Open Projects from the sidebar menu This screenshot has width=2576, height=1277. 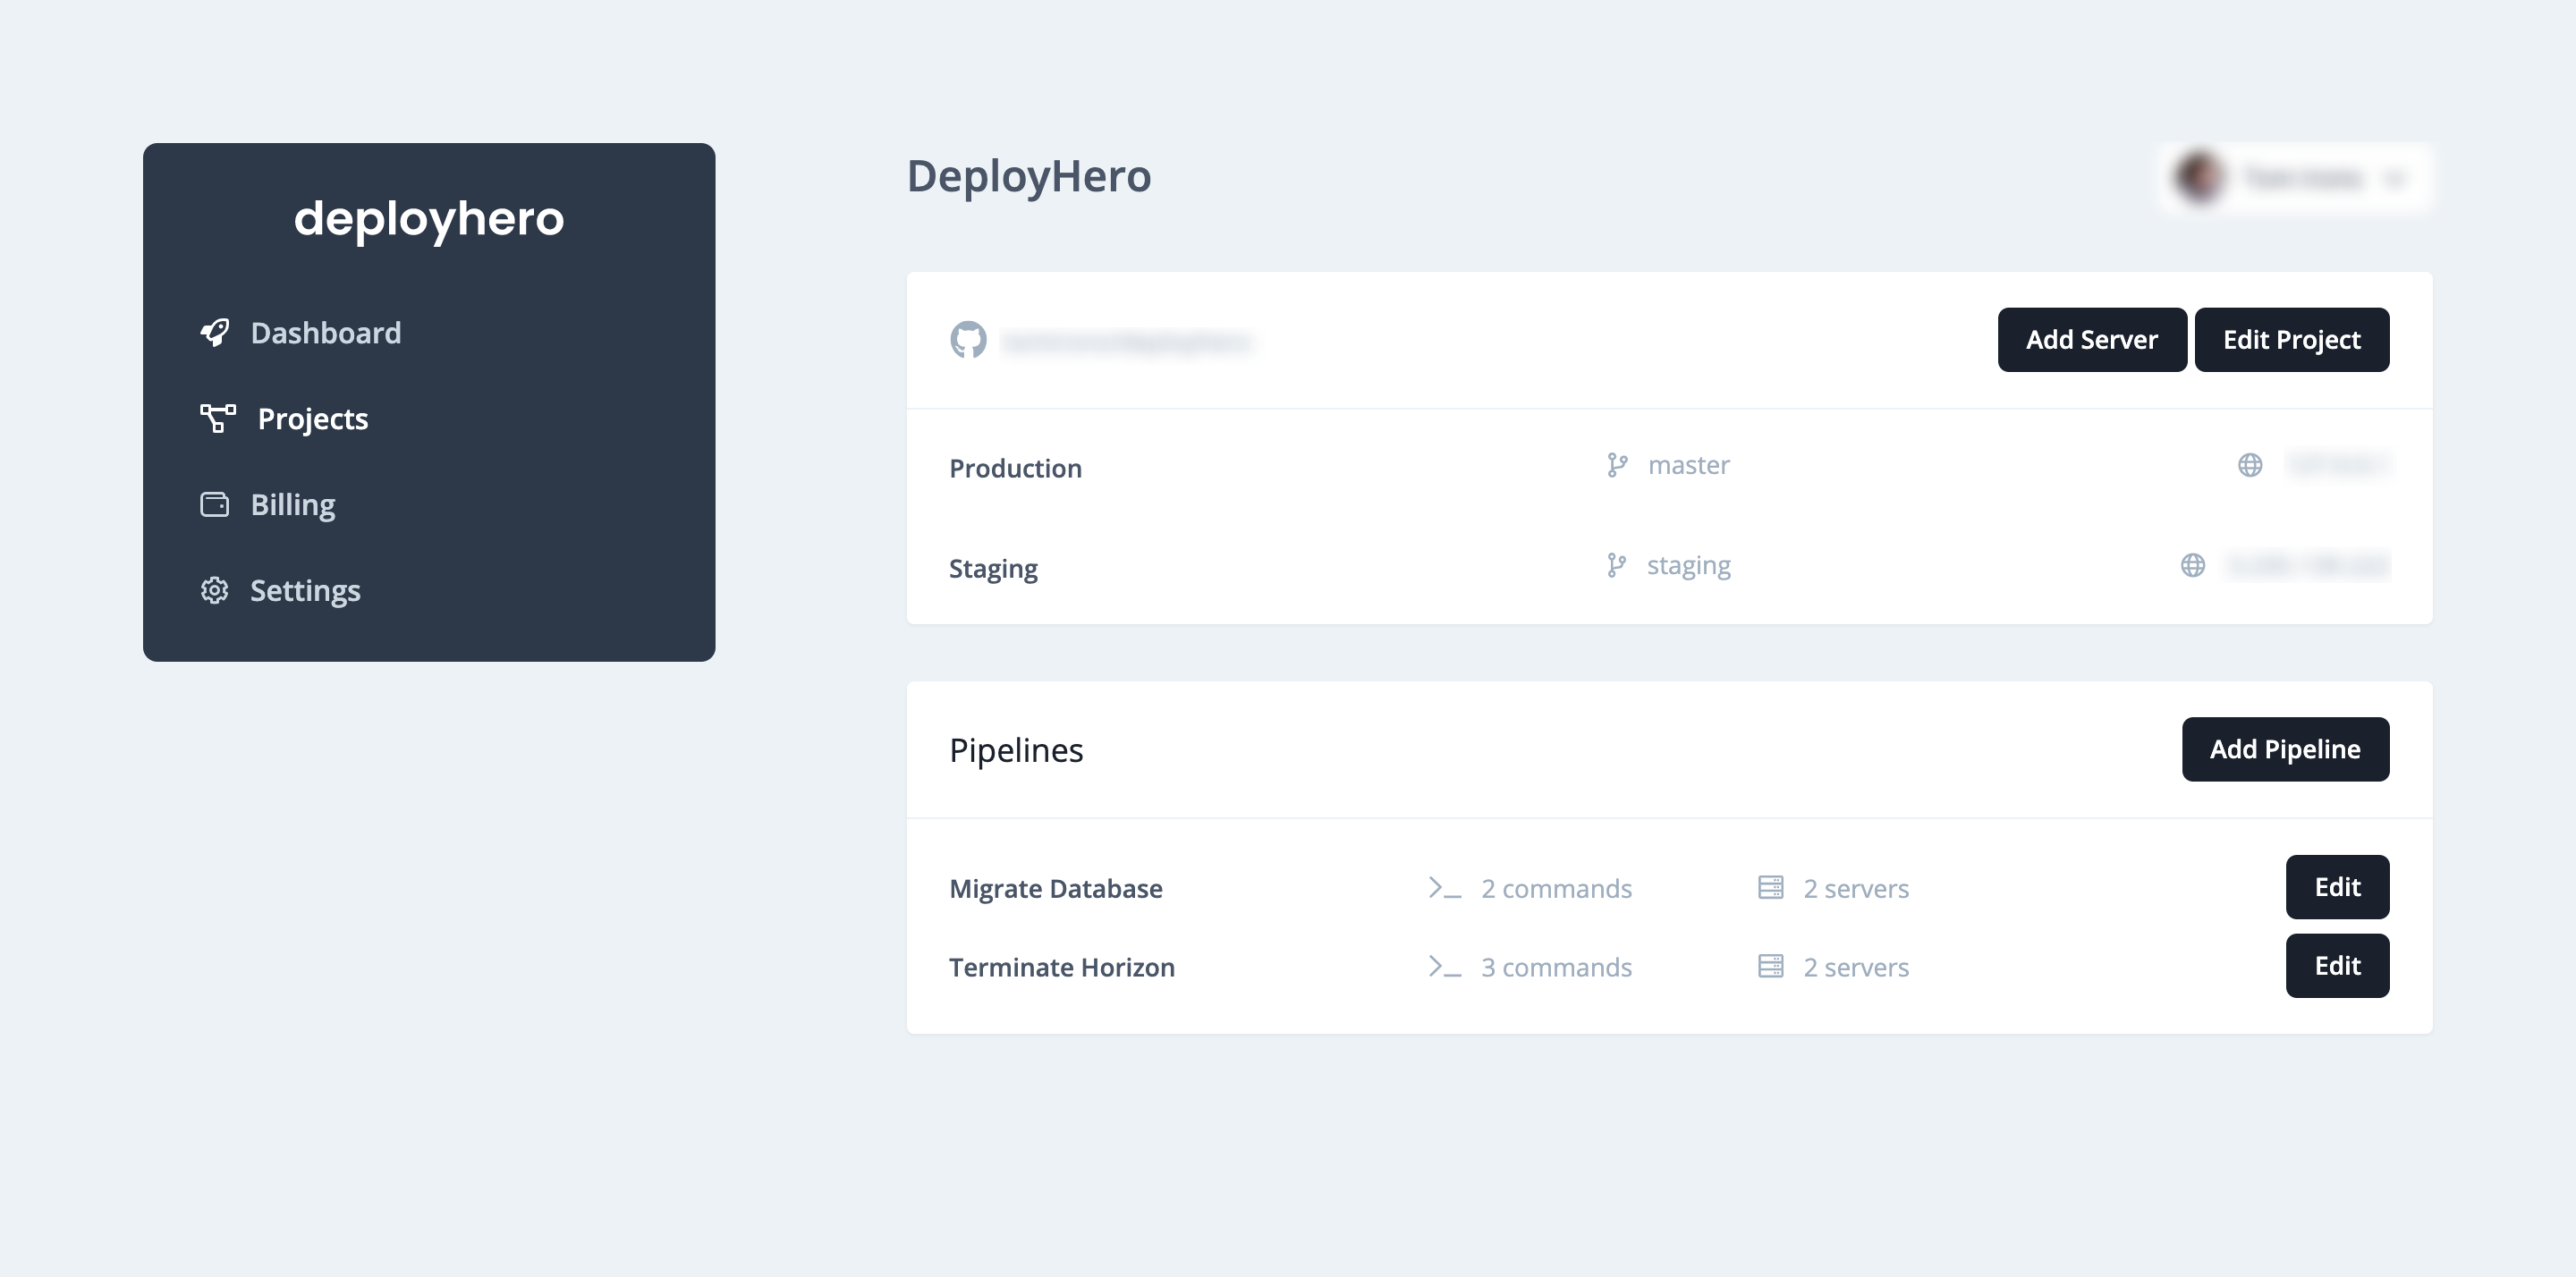pos(312,419)
